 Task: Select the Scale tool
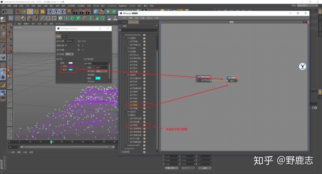[x=30, y=12]
